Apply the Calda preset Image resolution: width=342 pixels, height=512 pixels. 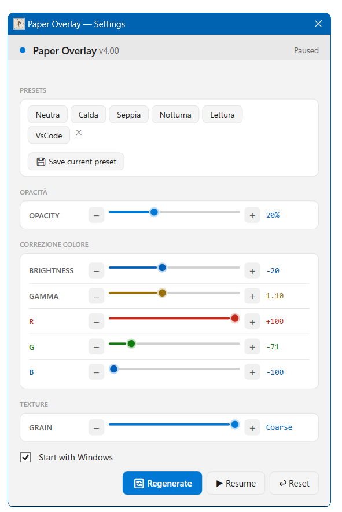click(x=88, y=115)
